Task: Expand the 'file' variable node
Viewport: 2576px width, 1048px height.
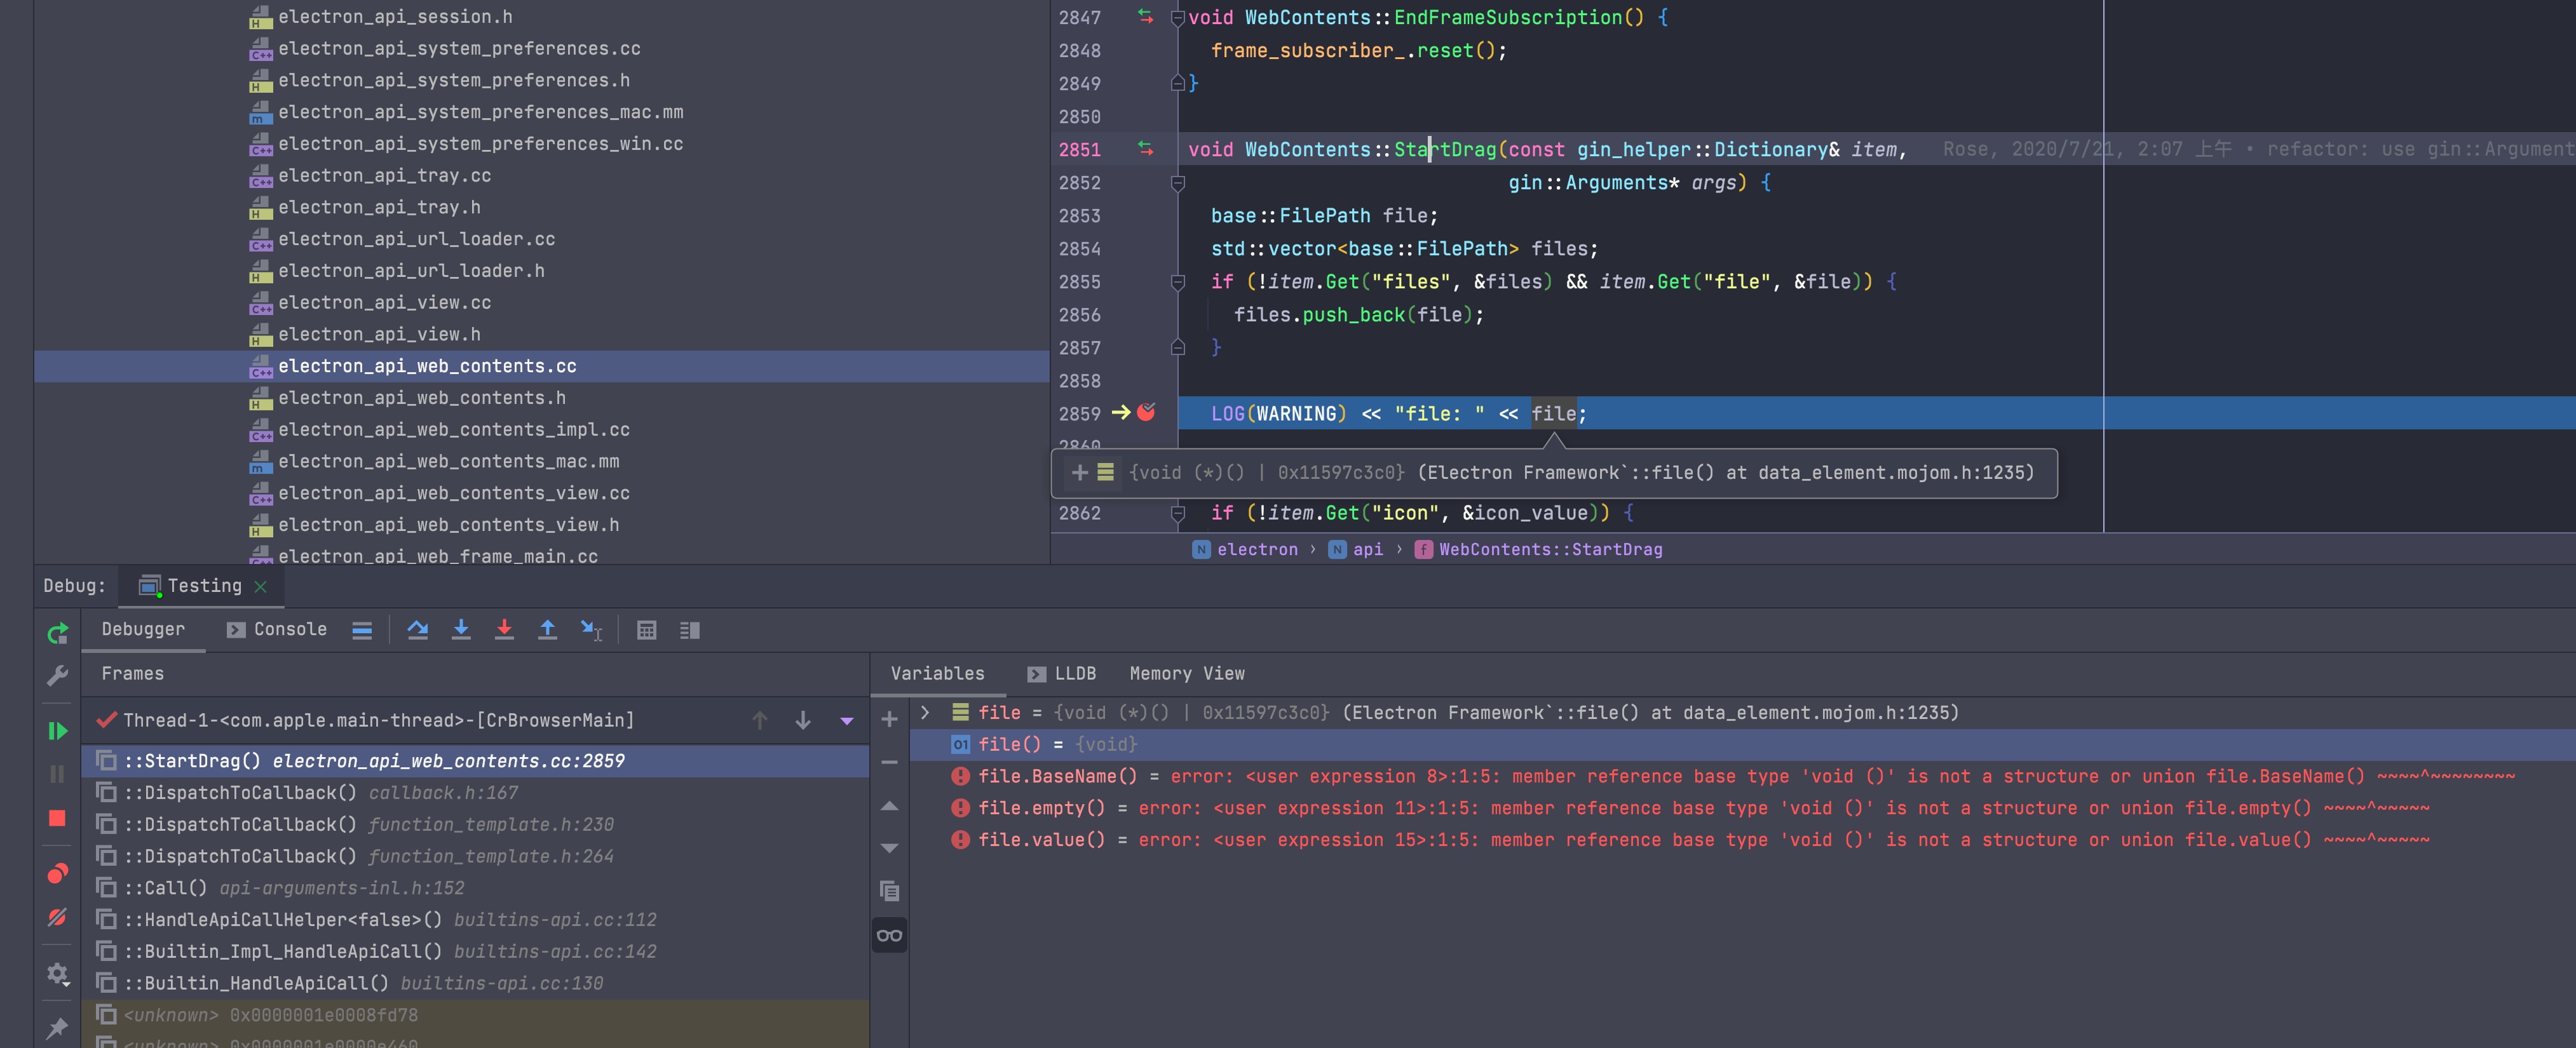Action: pos(925,713)
